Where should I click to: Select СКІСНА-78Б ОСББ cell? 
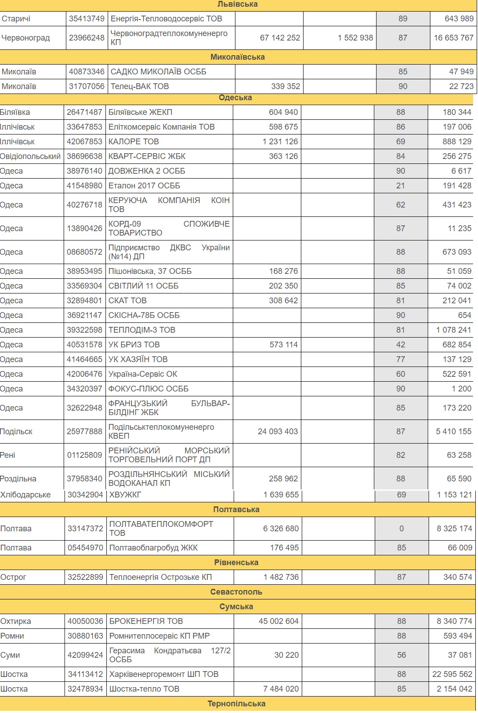(x=169, y=315)
